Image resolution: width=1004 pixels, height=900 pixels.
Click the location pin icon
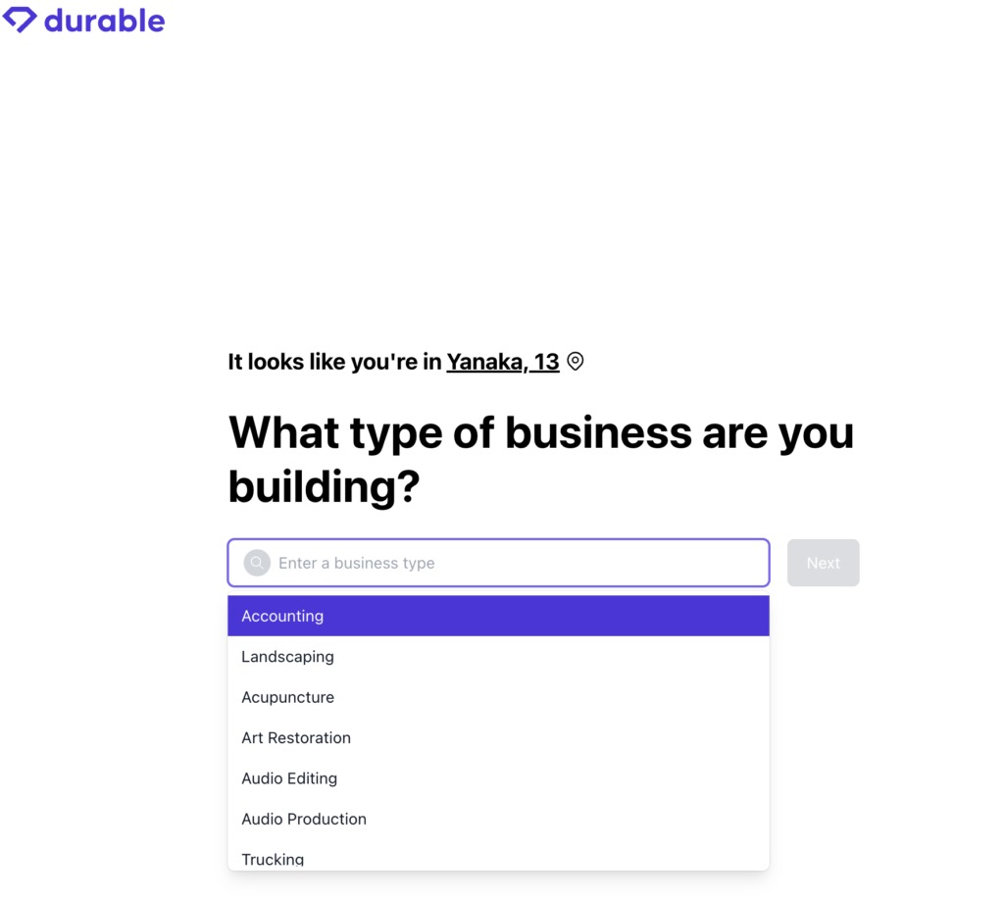pyautogui.click(x=576, y=362)
